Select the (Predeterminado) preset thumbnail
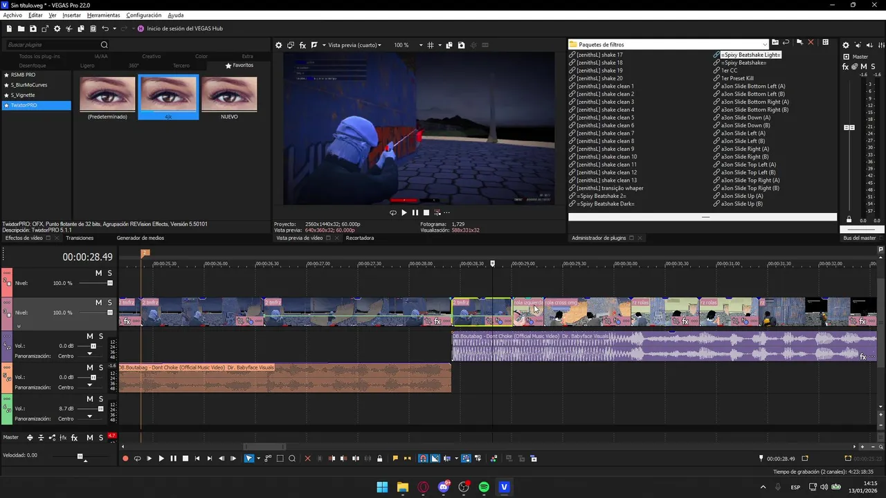Image resolution: width=886 pixels, height=498 pixels. tap(107, 98)
